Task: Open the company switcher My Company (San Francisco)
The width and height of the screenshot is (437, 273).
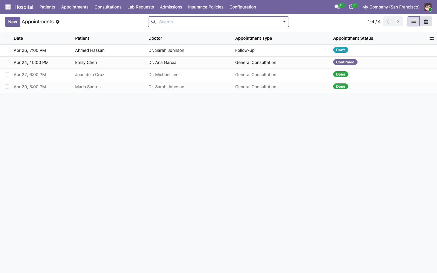Action: 391,7
